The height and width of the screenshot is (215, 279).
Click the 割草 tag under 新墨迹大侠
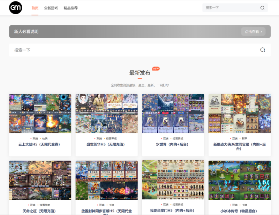[x=244, y=138]
